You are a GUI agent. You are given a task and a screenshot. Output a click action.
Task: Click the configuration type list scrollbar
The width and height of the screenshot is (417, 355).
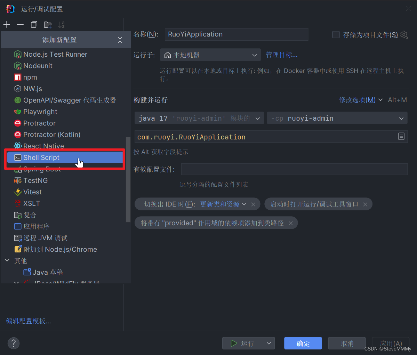(128, 179)
